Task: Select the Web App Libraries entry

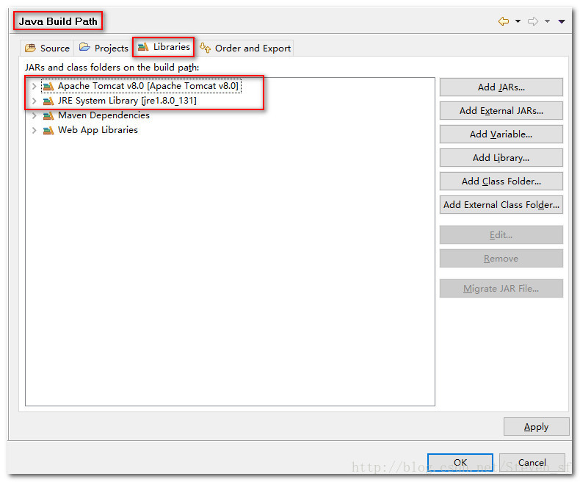Action: coord(98,130)
